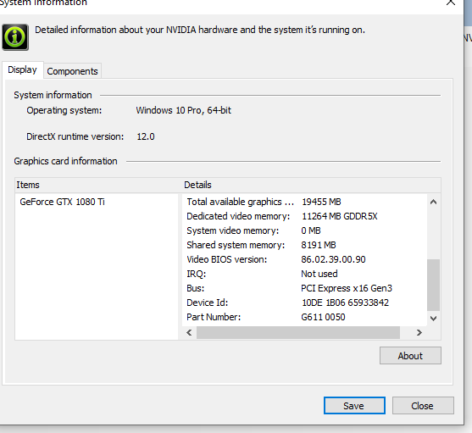472x433 pixels.
Task: Click the value G611 0050
Action: 323,317
